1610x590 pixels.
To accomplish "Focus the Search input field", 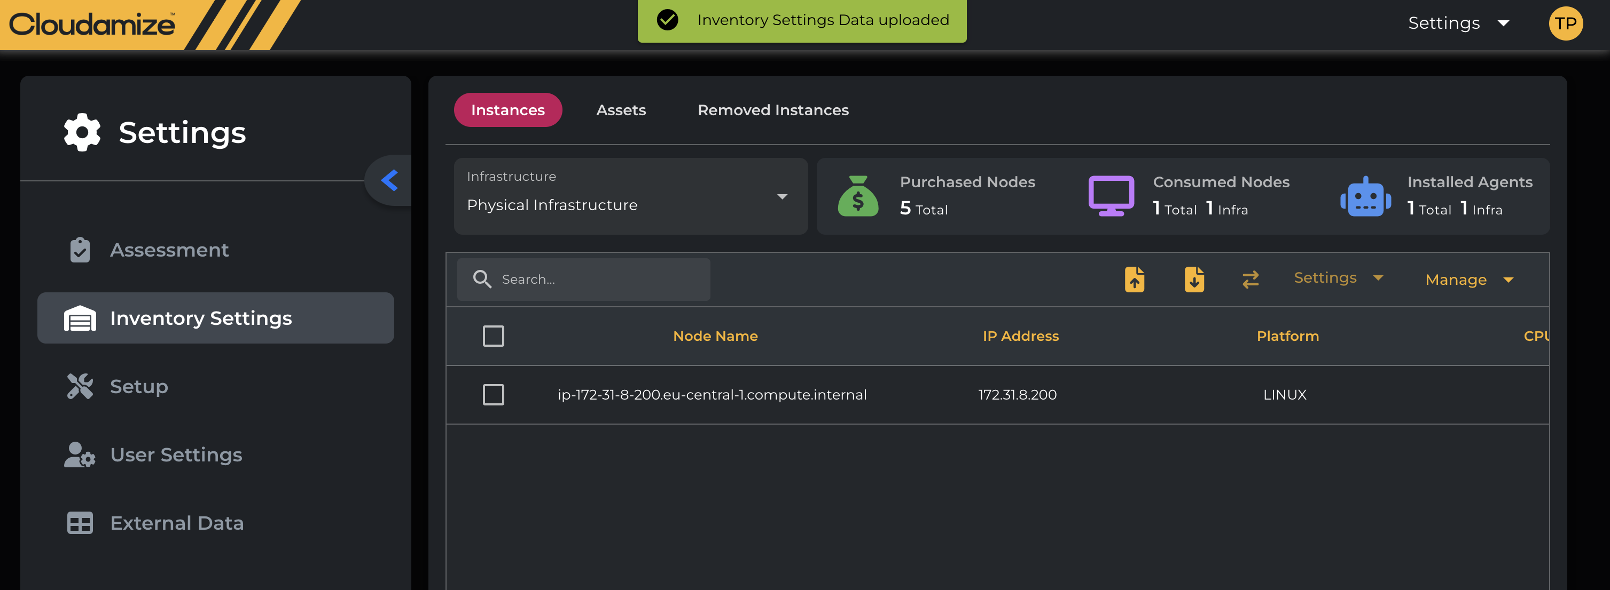I will point(600,279).
